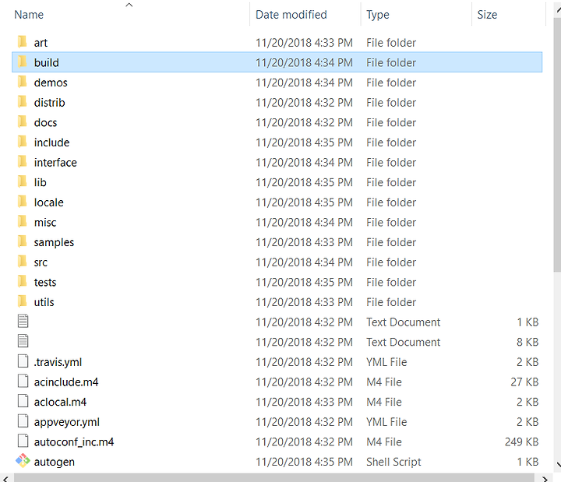Screen dimensions: 561x482
Task: Select the 'interface' folder name
Action: coord(55,163)
